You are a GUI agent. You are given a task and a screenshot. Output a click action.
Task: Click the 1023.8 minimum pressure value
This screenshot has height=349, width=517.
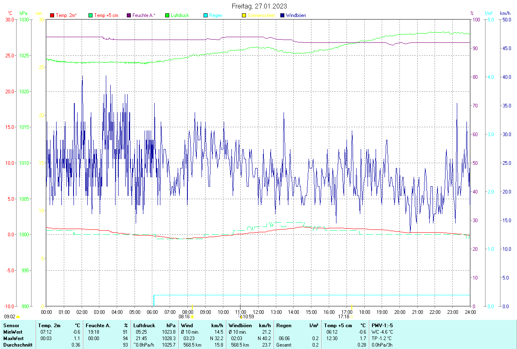tap(168, 332)
